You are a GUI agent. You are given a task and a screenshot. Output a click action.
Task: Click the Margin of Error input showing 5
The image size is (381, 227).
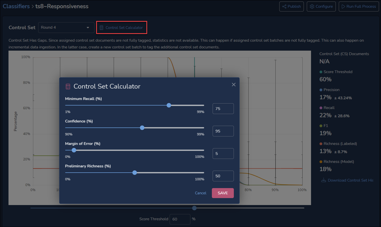[223, 154]
